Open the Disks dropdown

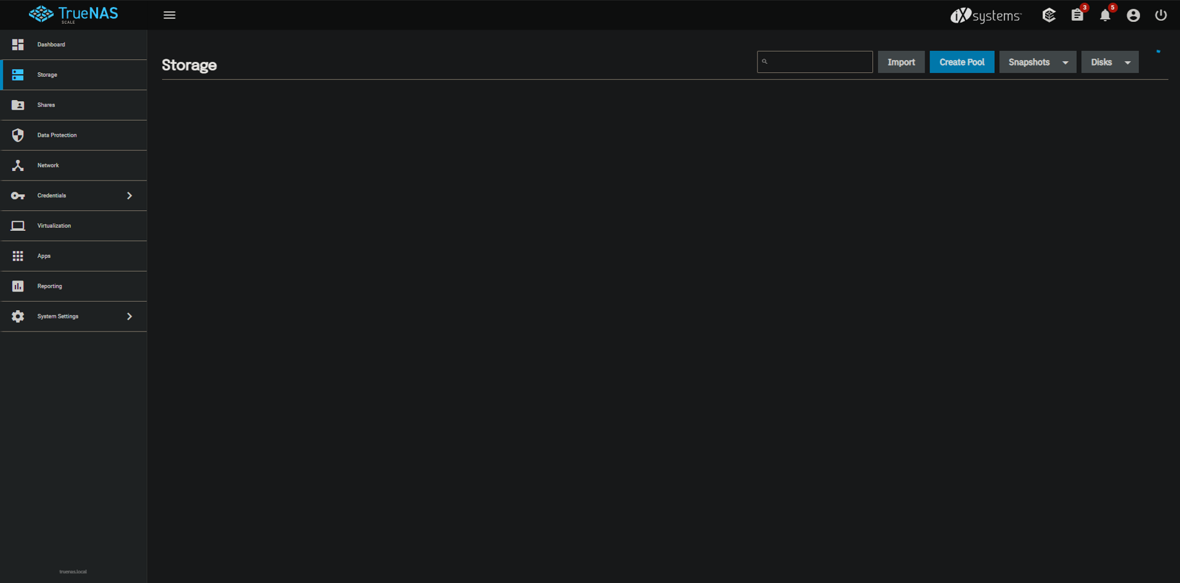(1110, 62)
